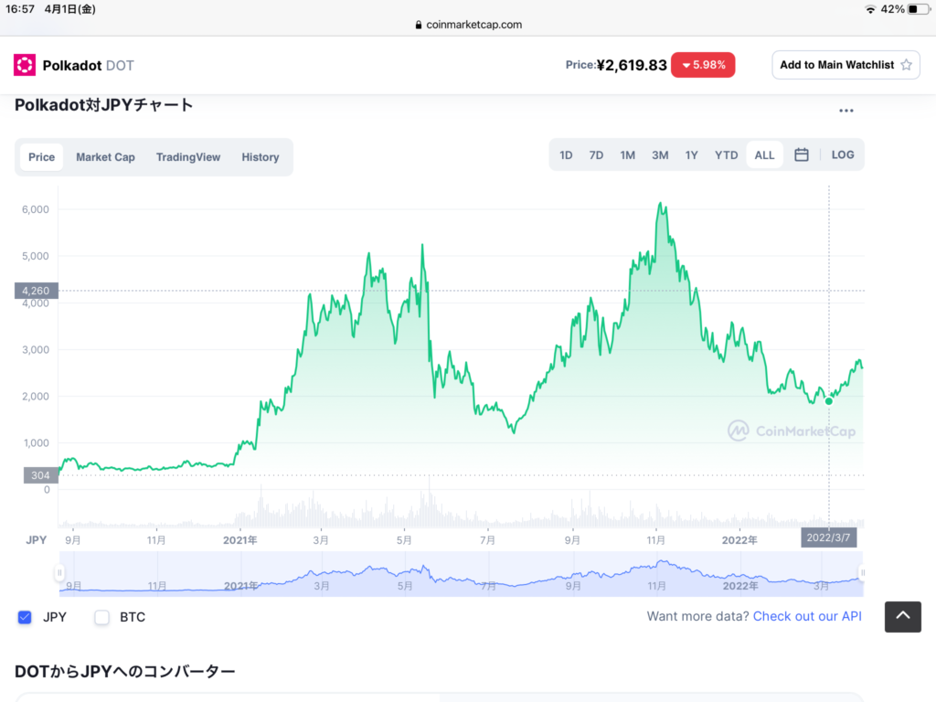936x702 pixels.
Task: Click the 2021年 x-axis label on main chart
Action: 240,540
